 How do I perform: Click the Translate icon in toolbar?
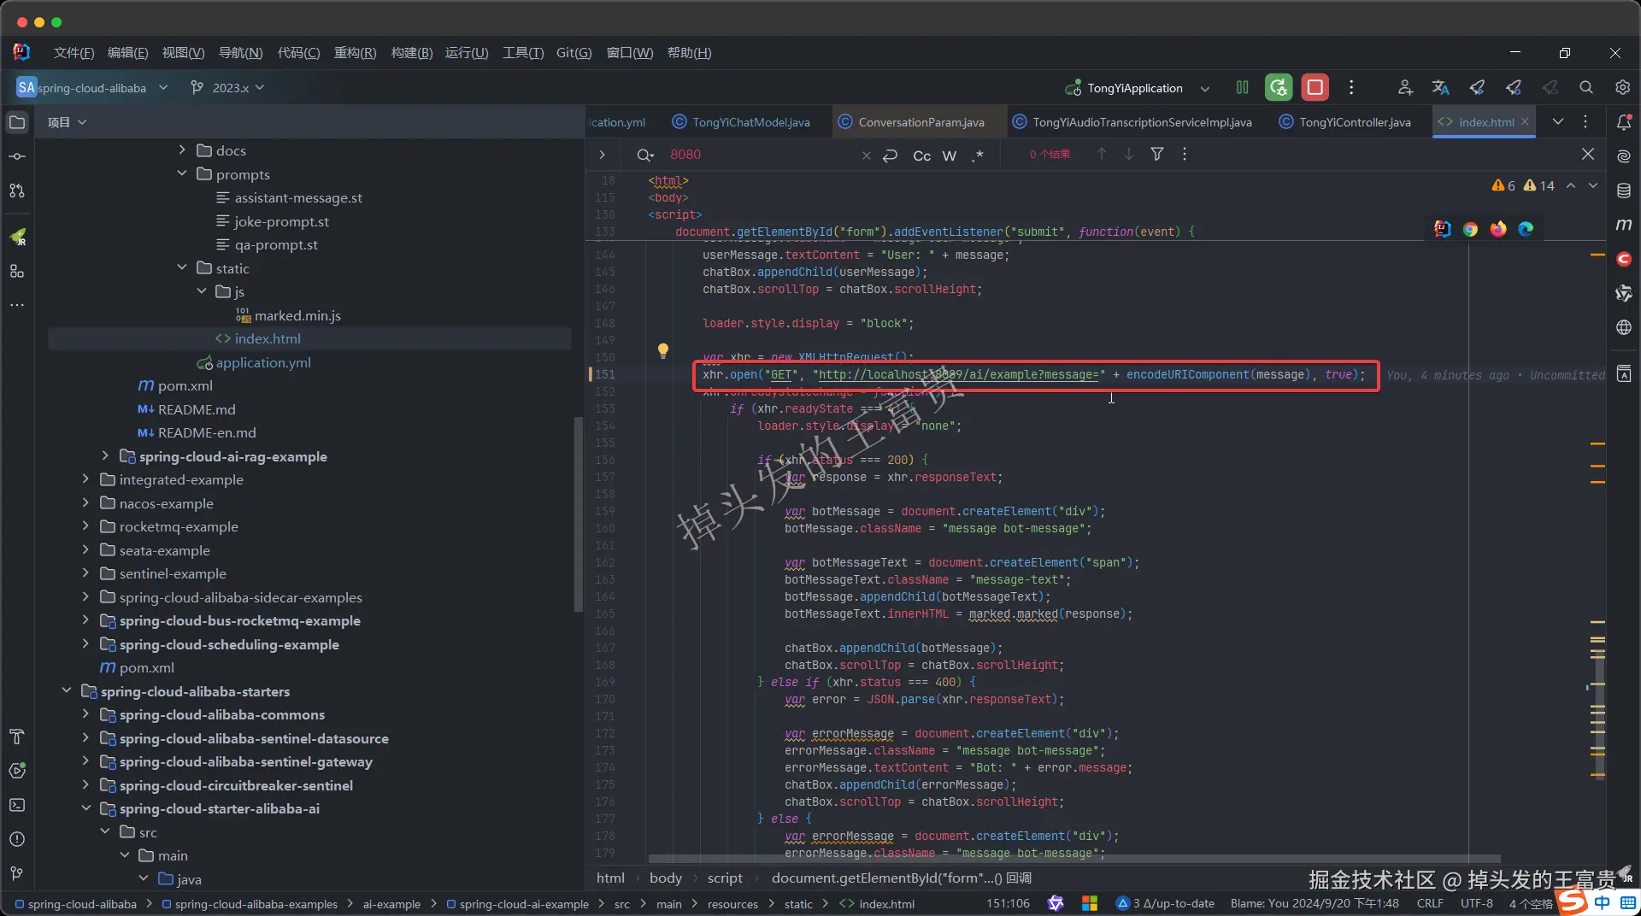[x=1441, y=87]
